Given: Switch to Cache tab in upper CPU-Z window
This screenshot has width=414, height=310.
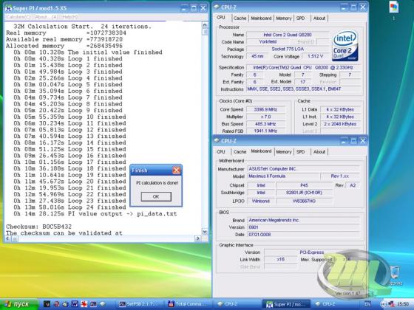Looking at the screenshot, I should coord(240,18).
